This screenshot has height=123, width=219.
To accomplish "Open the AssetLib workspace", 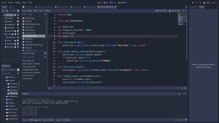I will pyautogui.click(x=122, y=2).
